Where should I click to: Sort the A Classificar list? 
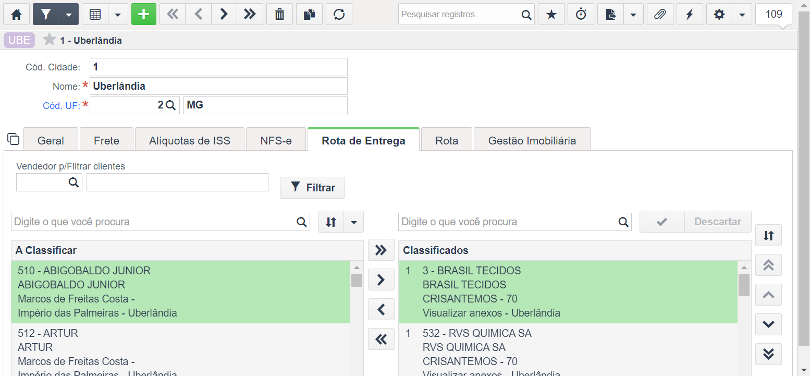331,222
